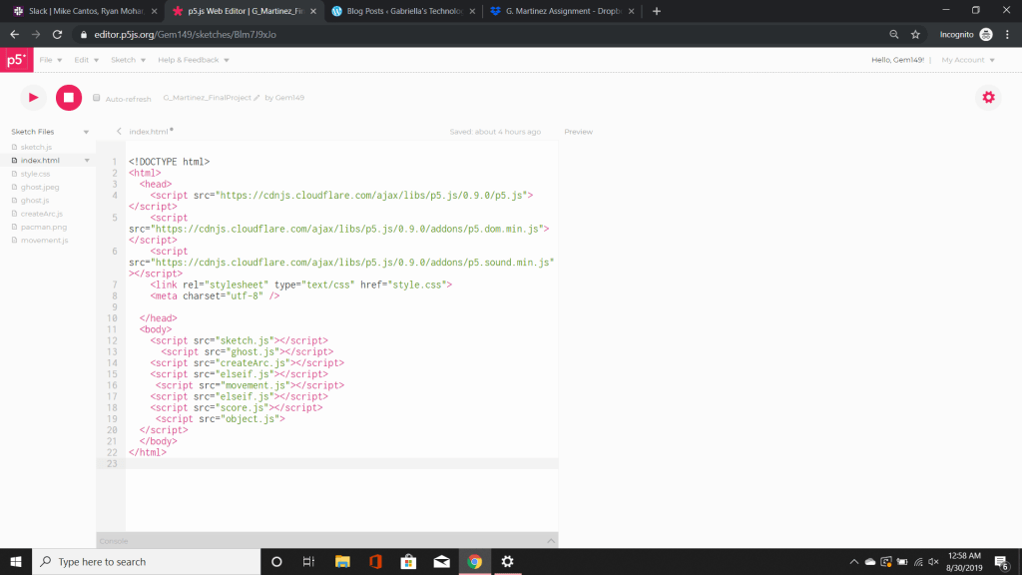Expand the Sketch Files dropdown arrow
Image resolution: width=1022 pixels, height=575 pixels.
coord(86,132)
